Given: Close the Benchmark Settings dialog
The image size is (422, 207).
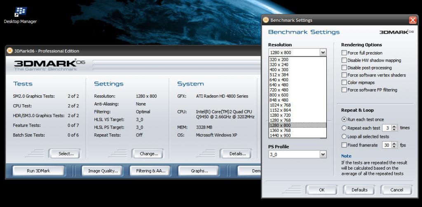Looking at the screenshot, I should pyautogui.click(x=413, y=20).
